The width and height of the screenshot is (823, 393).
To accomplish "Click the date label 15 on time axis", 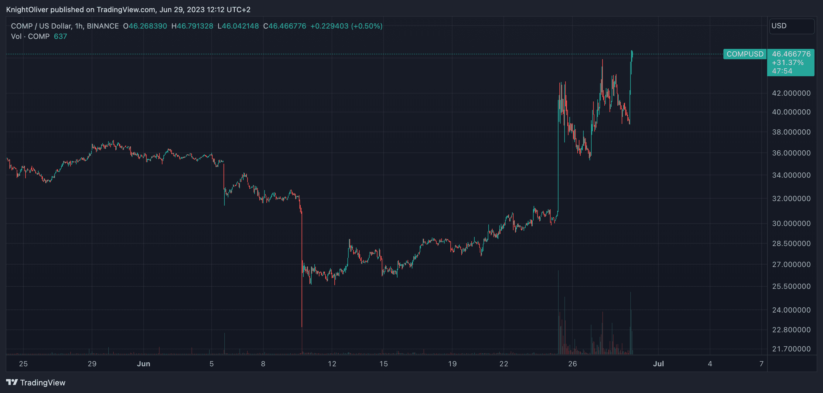I will (383, 364).
